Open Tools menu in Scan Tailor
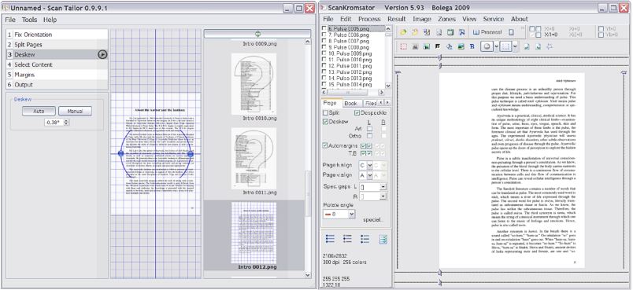The width and height of the screenshot is (633, 290). 29,20
